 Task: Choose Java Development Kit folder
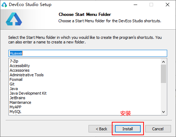click(x=28, y=93)
